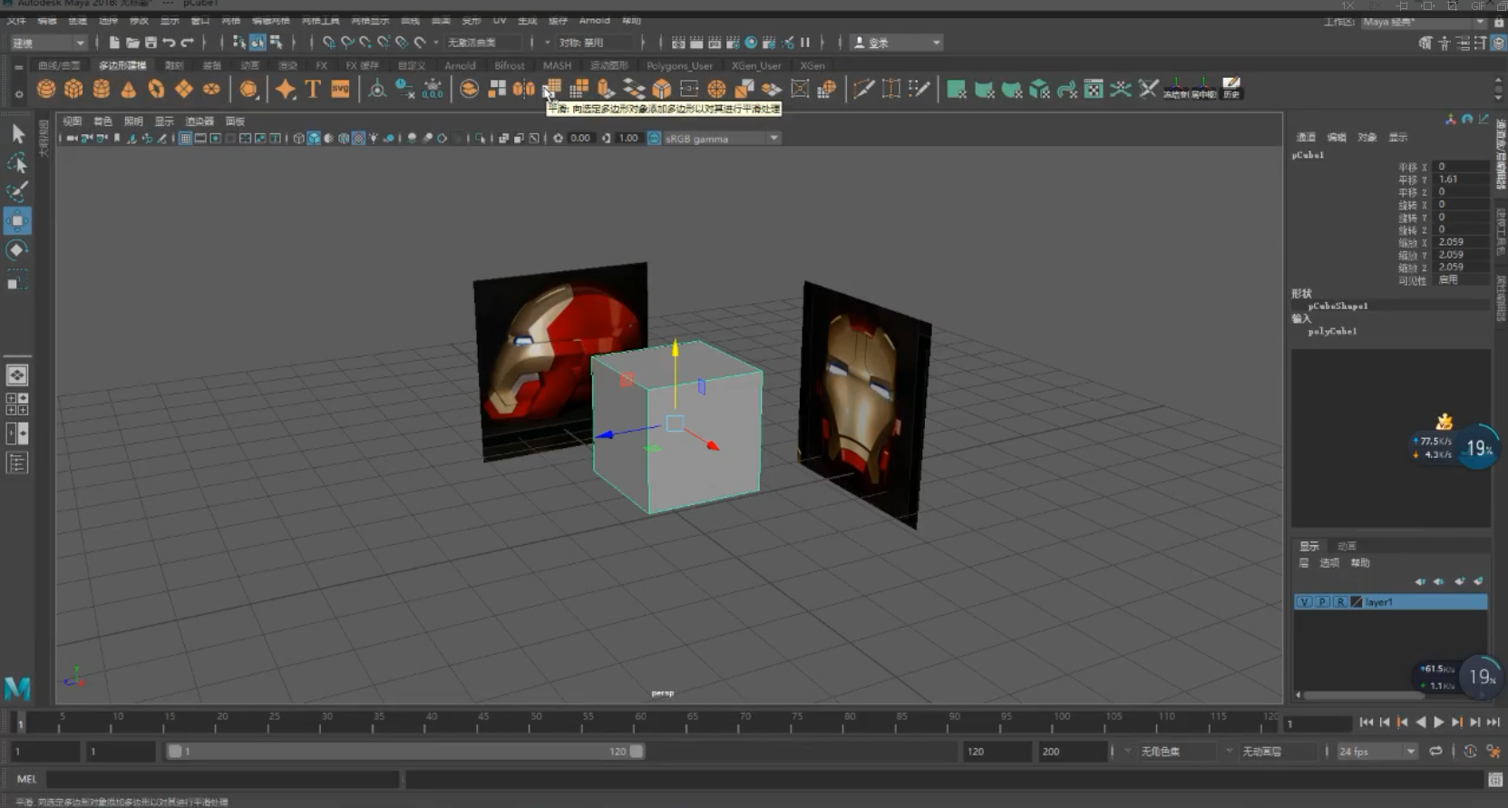Image resolution: width=1508 pixels, height=808 pixels.
Task: Switch to the Arnold shelf tab
Action: pos(460,66)
